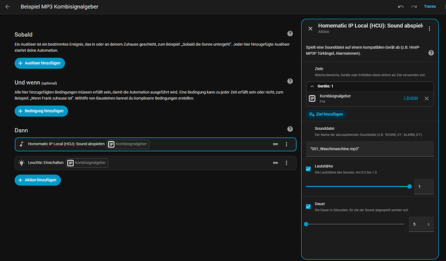Click the Lautstärke volume slider
Viewport: 446px width, 261px height.
(358, 187)
